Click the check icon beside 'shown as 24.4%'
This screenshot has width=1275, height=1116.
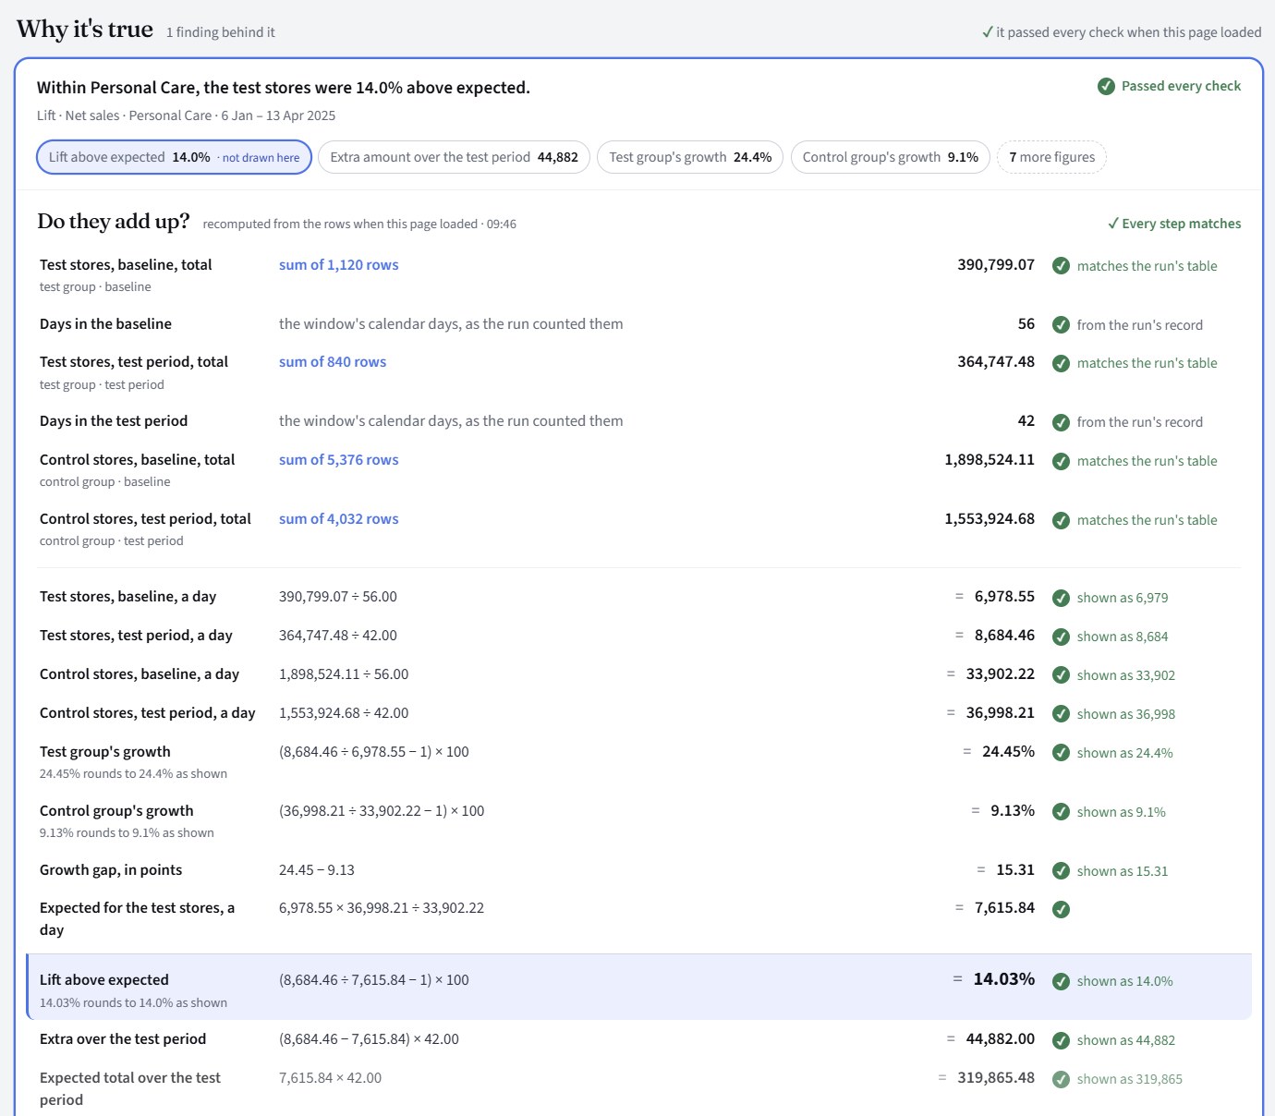click(x=1062, y=753)
